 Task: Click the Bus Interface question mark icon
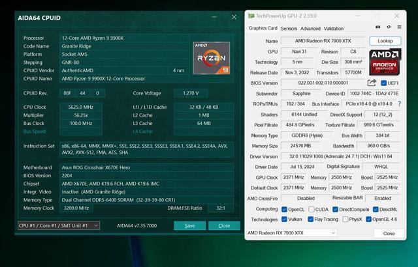399,104
